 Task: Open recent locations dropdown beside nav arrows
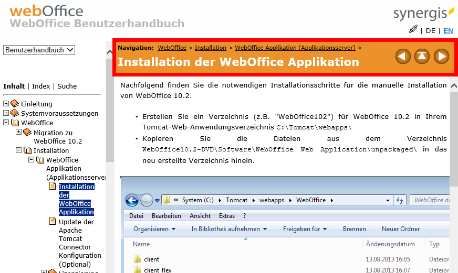157,201
